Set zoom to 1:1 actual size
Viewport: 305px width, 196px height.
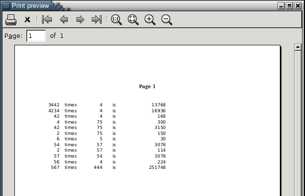[x=116, y=20]
